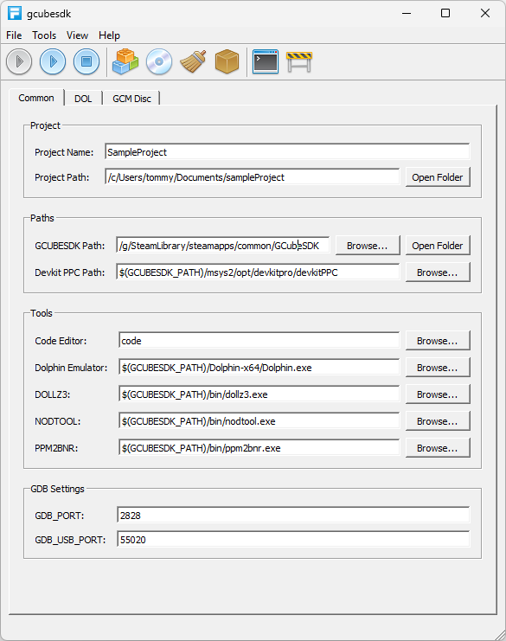The image size is (506, 641).
Task: Click Open Folder beside Project Path
Action: (x=438, y=177)
